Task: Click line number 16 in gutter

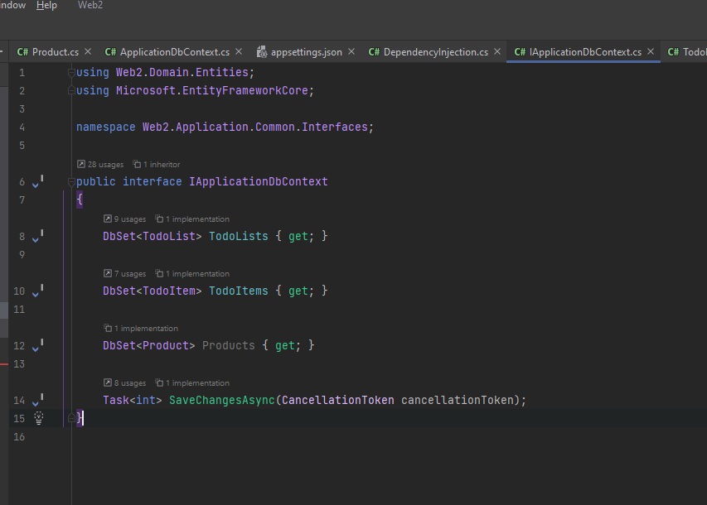Action: point(19,436)
